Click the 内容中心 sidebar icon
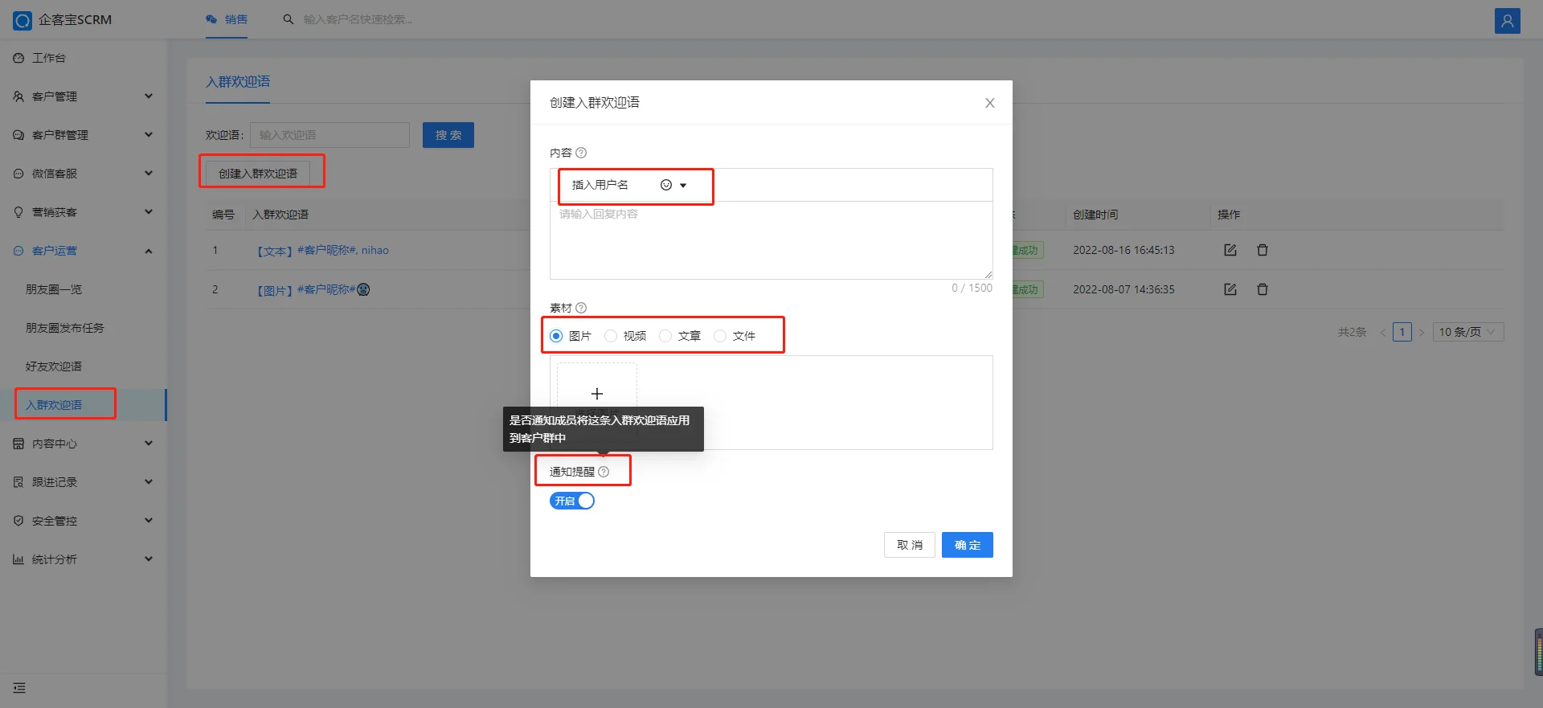 coord(18,444)
